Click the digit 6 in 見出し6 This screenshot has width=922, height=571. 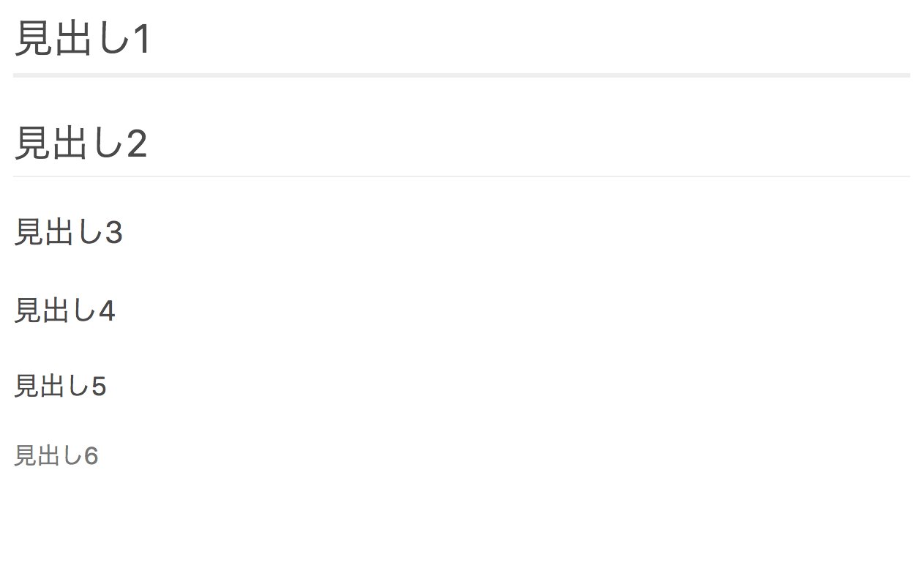point(91,456)
